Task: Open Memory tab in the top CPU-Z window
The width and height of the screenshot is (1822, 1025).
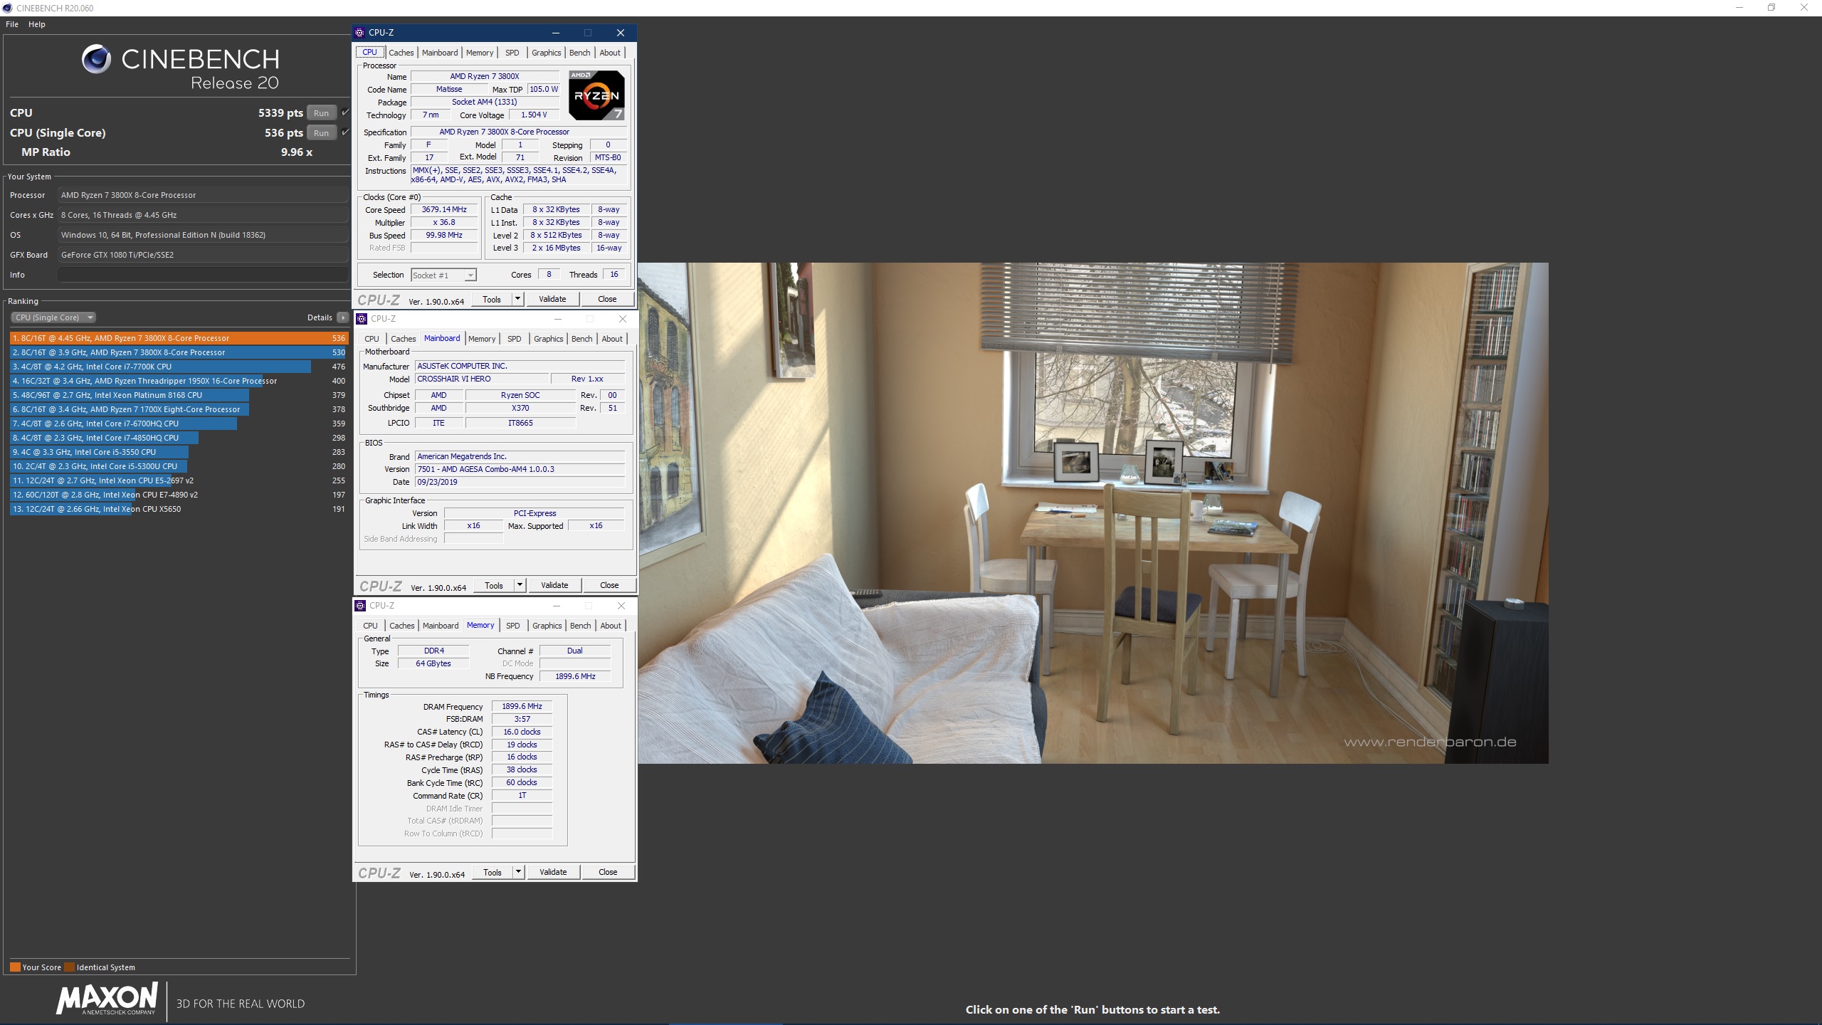Action: [480, 53]
